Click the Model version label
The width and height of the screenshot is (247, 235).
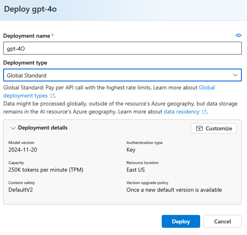click(21, 142)
